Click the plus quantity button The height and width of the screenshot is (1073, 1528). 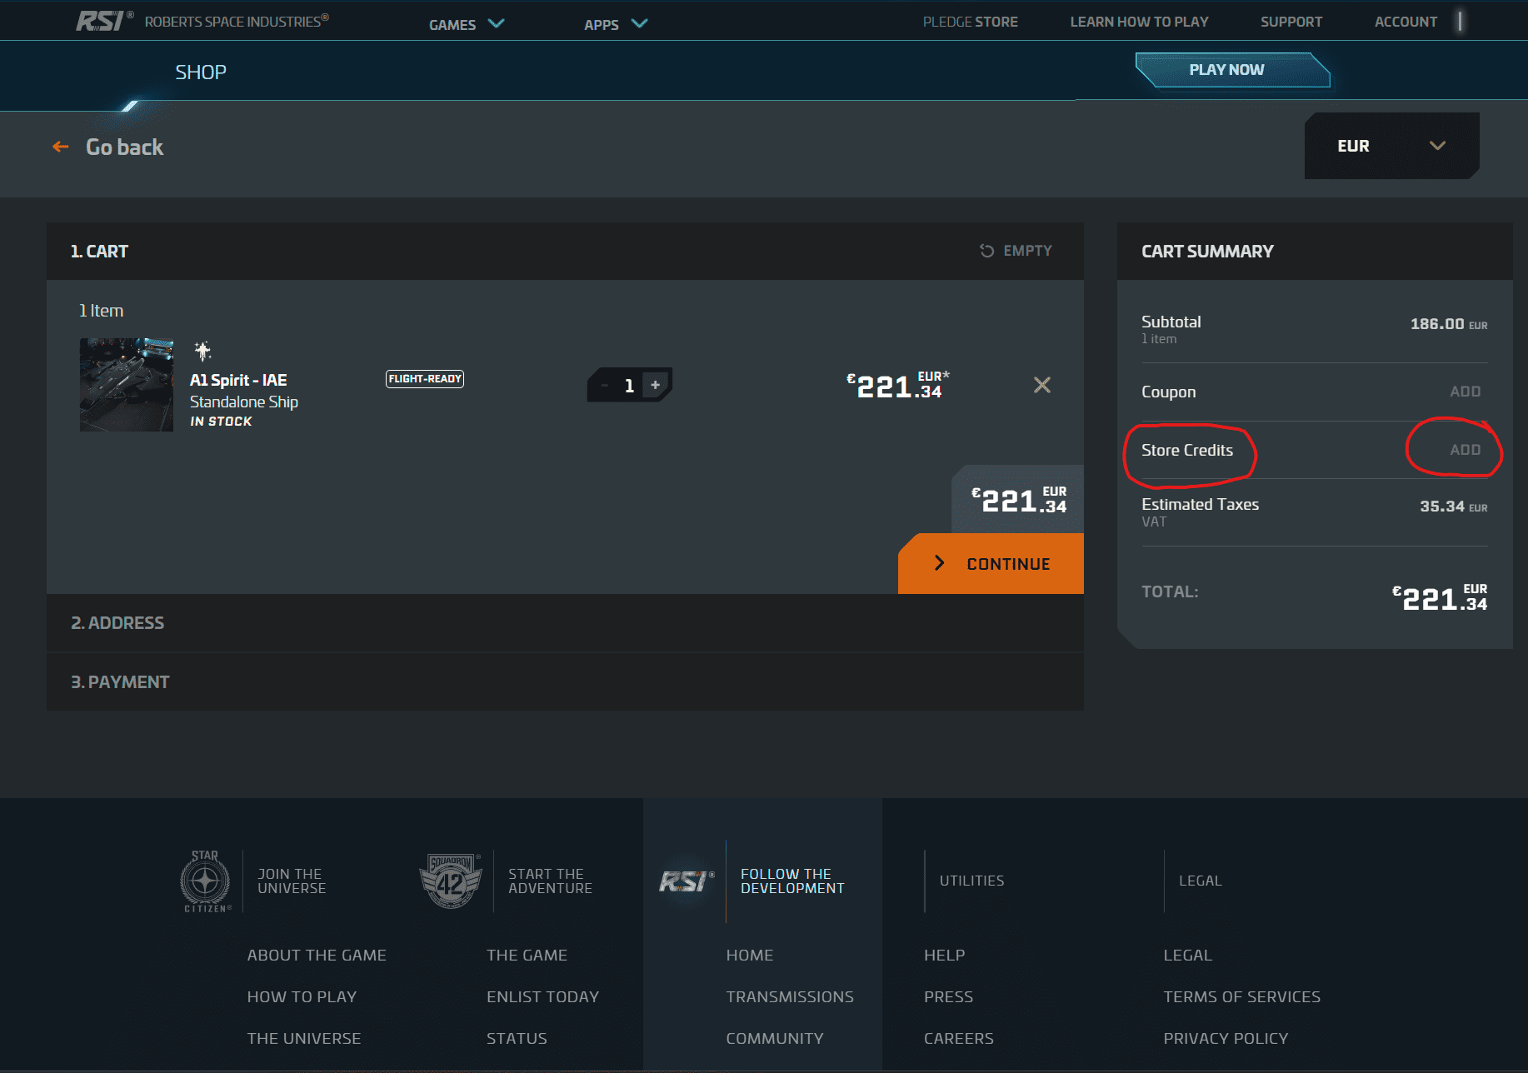click(656, 385)
